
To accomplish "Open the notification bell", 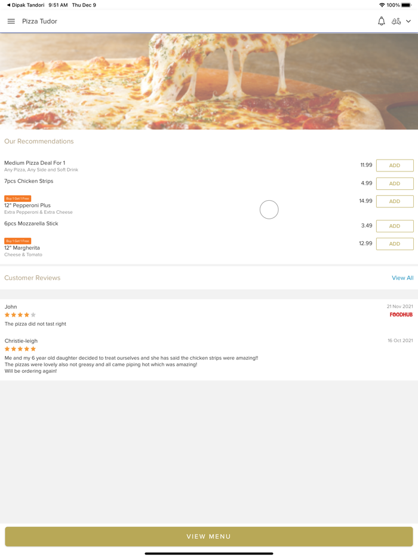I will pyautogui.click(x=381, y=21).
